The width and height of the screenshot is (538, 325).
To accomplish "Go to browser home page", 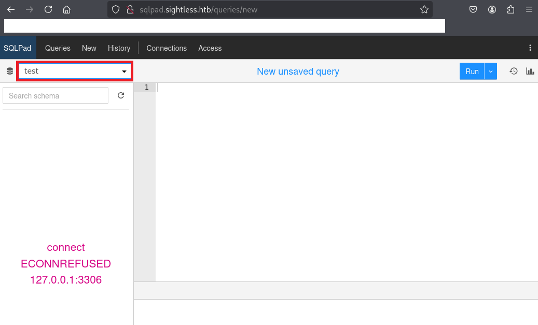I will click(x=66, y=9).
